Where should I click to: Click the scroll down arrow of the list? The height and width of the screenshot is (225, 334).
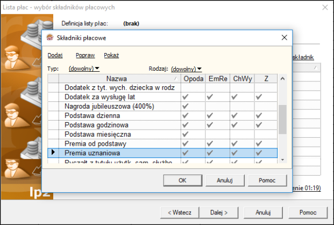282,160
